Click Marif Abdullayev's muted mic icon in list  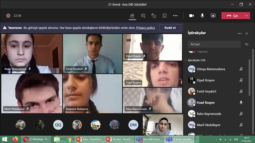241,125
